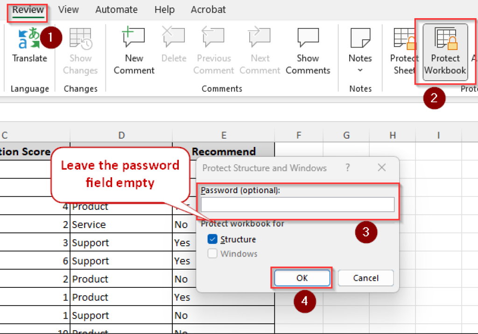The image size is (478, 334).
Task: Open Show Changes pane
Action: [80, 49]
